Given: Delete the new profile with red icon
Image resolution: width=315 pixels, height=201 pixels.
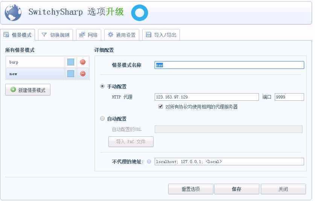Looking at the screenshot, I should click(83, 74).
